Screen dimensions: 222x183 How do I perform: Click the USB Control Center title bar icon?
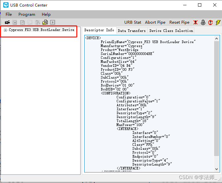[x=6, y=5]
